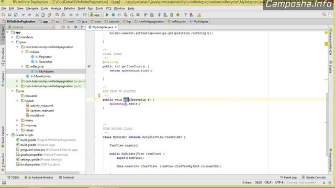Click the Redo arrow icon

coord(29,15)
